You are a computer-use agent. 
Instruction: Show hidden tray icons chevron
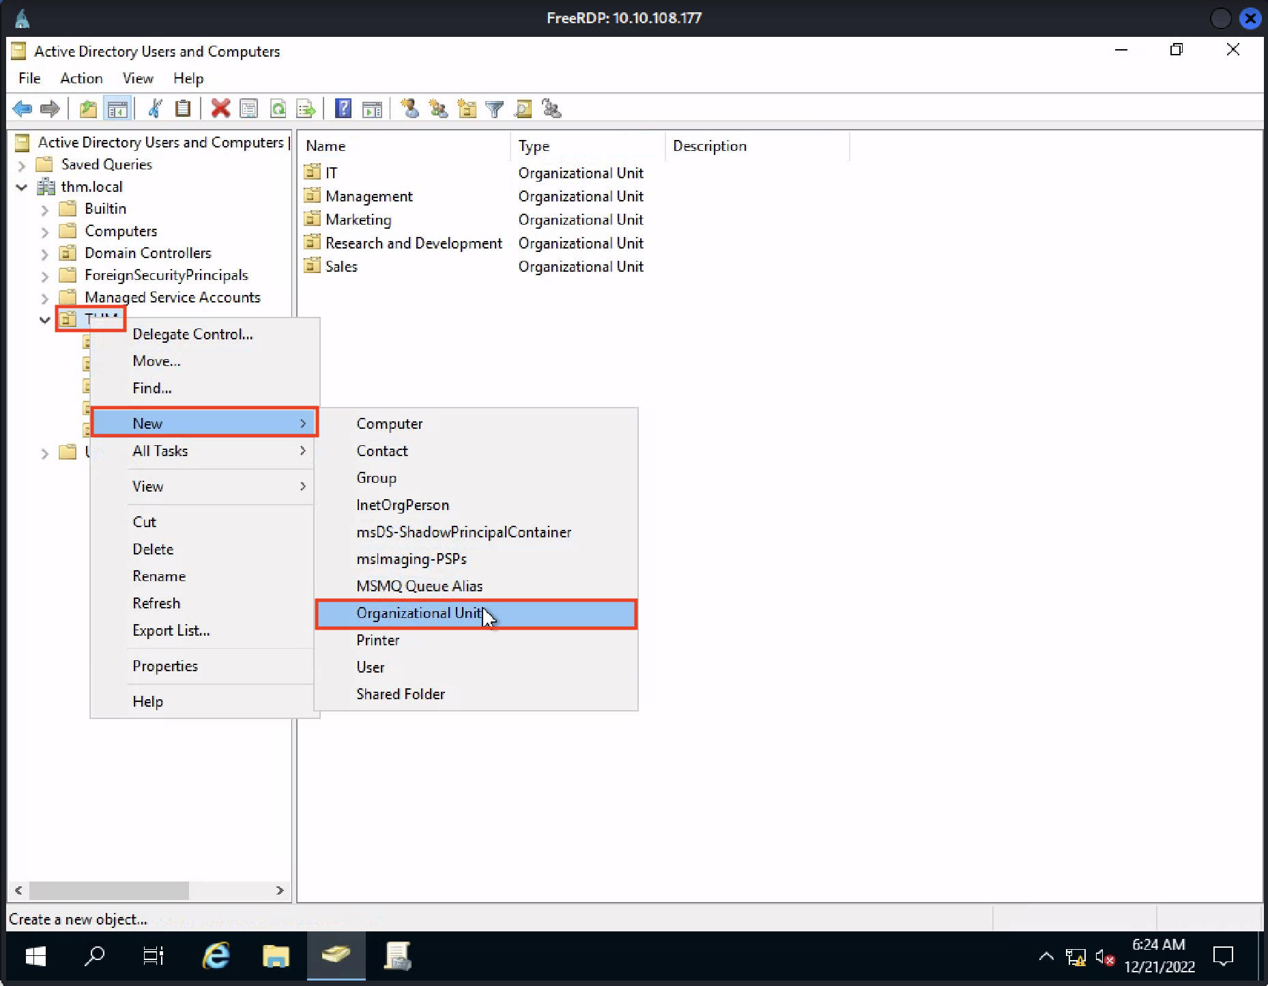click(1046, 957)
